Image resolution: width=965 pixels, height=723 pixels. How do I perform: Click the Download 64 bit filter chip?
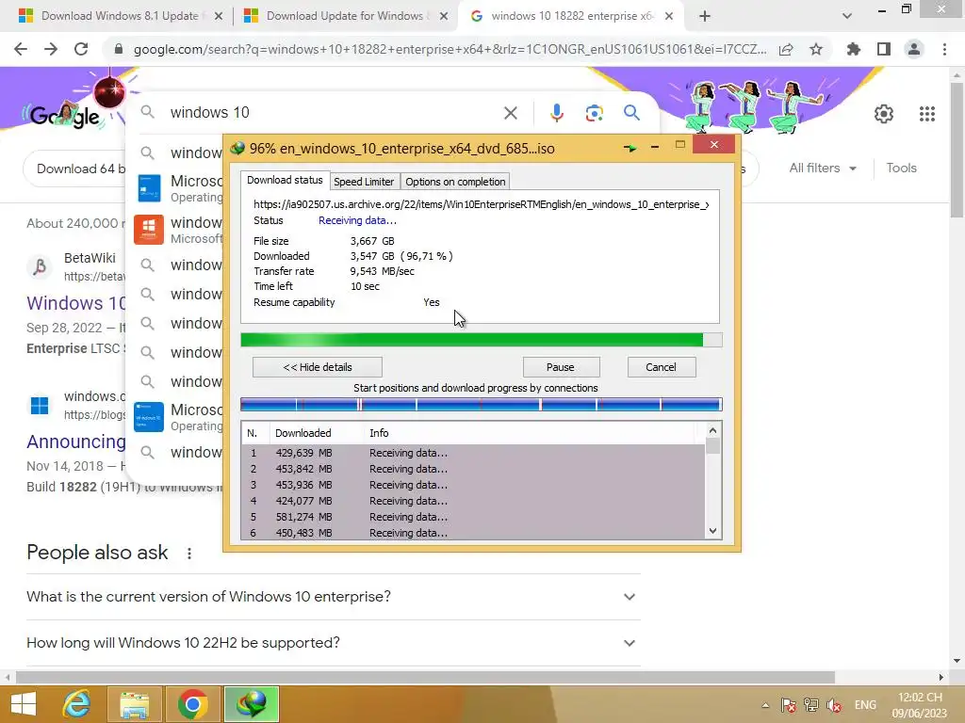75,169
